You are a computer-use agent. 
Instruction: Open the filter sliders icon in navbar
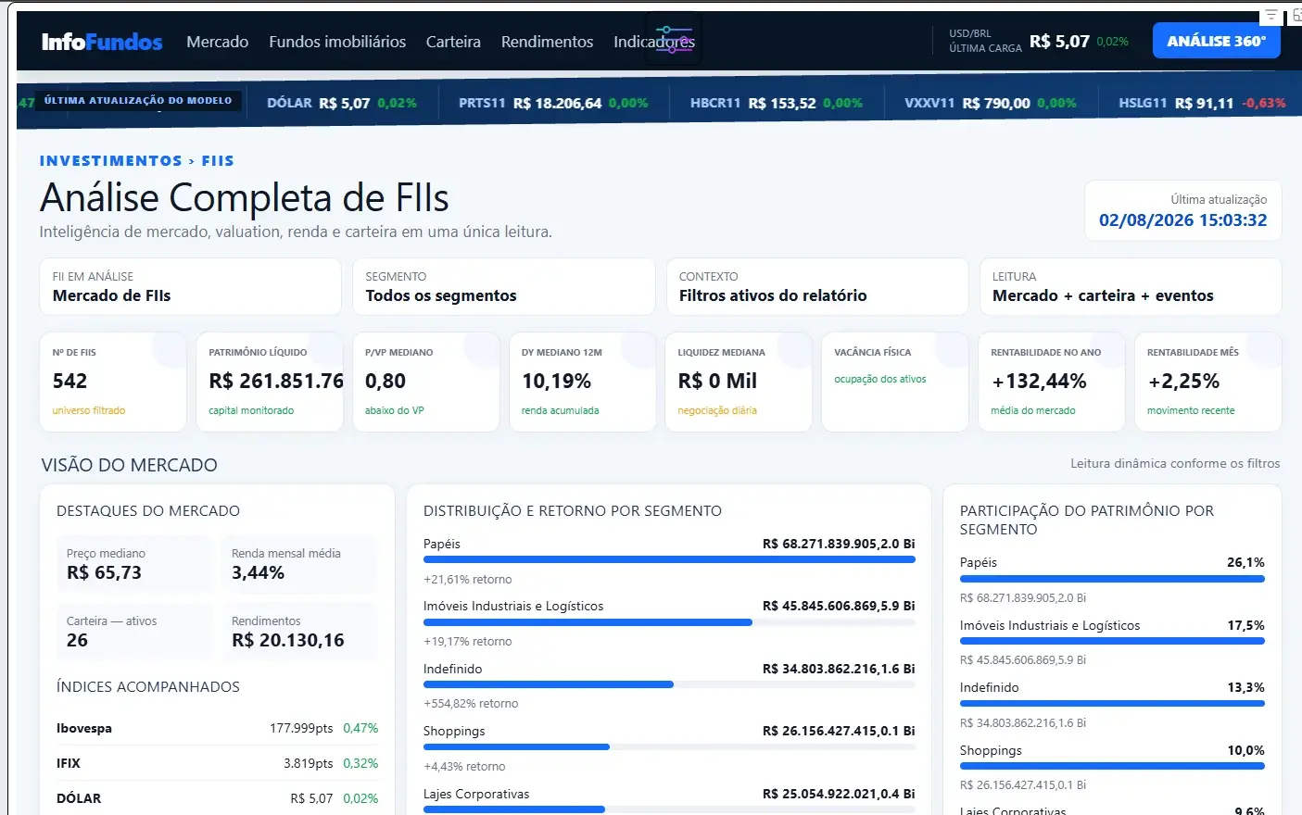[x=674, y=40]
